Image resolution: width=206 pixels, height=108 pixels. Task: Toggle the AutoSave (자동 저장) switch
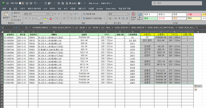(x=21, y=3)
